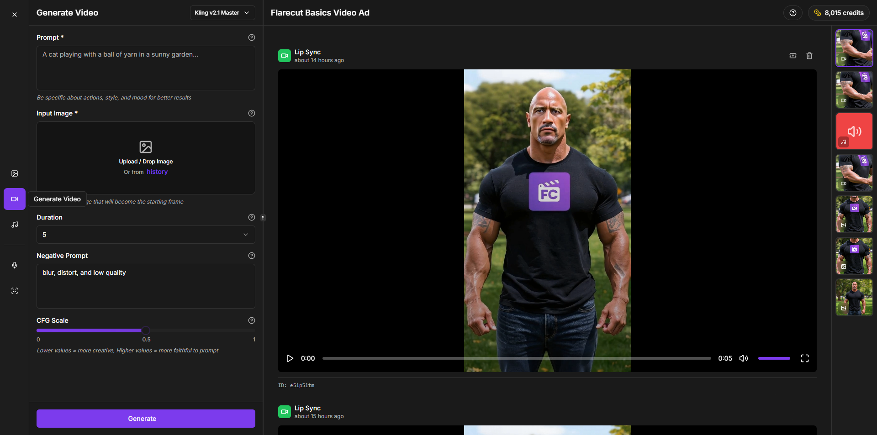
Task: Toggle fullscreen on the video player
Action: (x=804, y=358)
